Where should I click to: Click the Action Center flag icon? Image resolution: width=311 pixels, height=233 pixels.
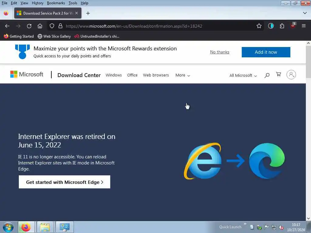[x=266, y=227]
